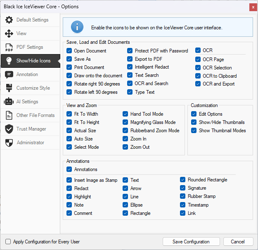Uncheck Protect PDF with Password
The width and height of the screenshot is (258, 250).
[130, 50]
